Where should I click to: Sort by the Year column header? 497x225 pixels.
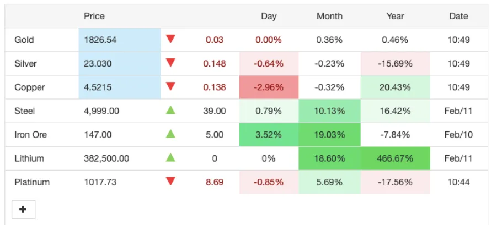pos(395,17)
